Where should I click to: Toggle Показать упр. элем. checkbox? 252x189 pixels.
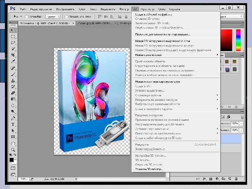point(66,16)
